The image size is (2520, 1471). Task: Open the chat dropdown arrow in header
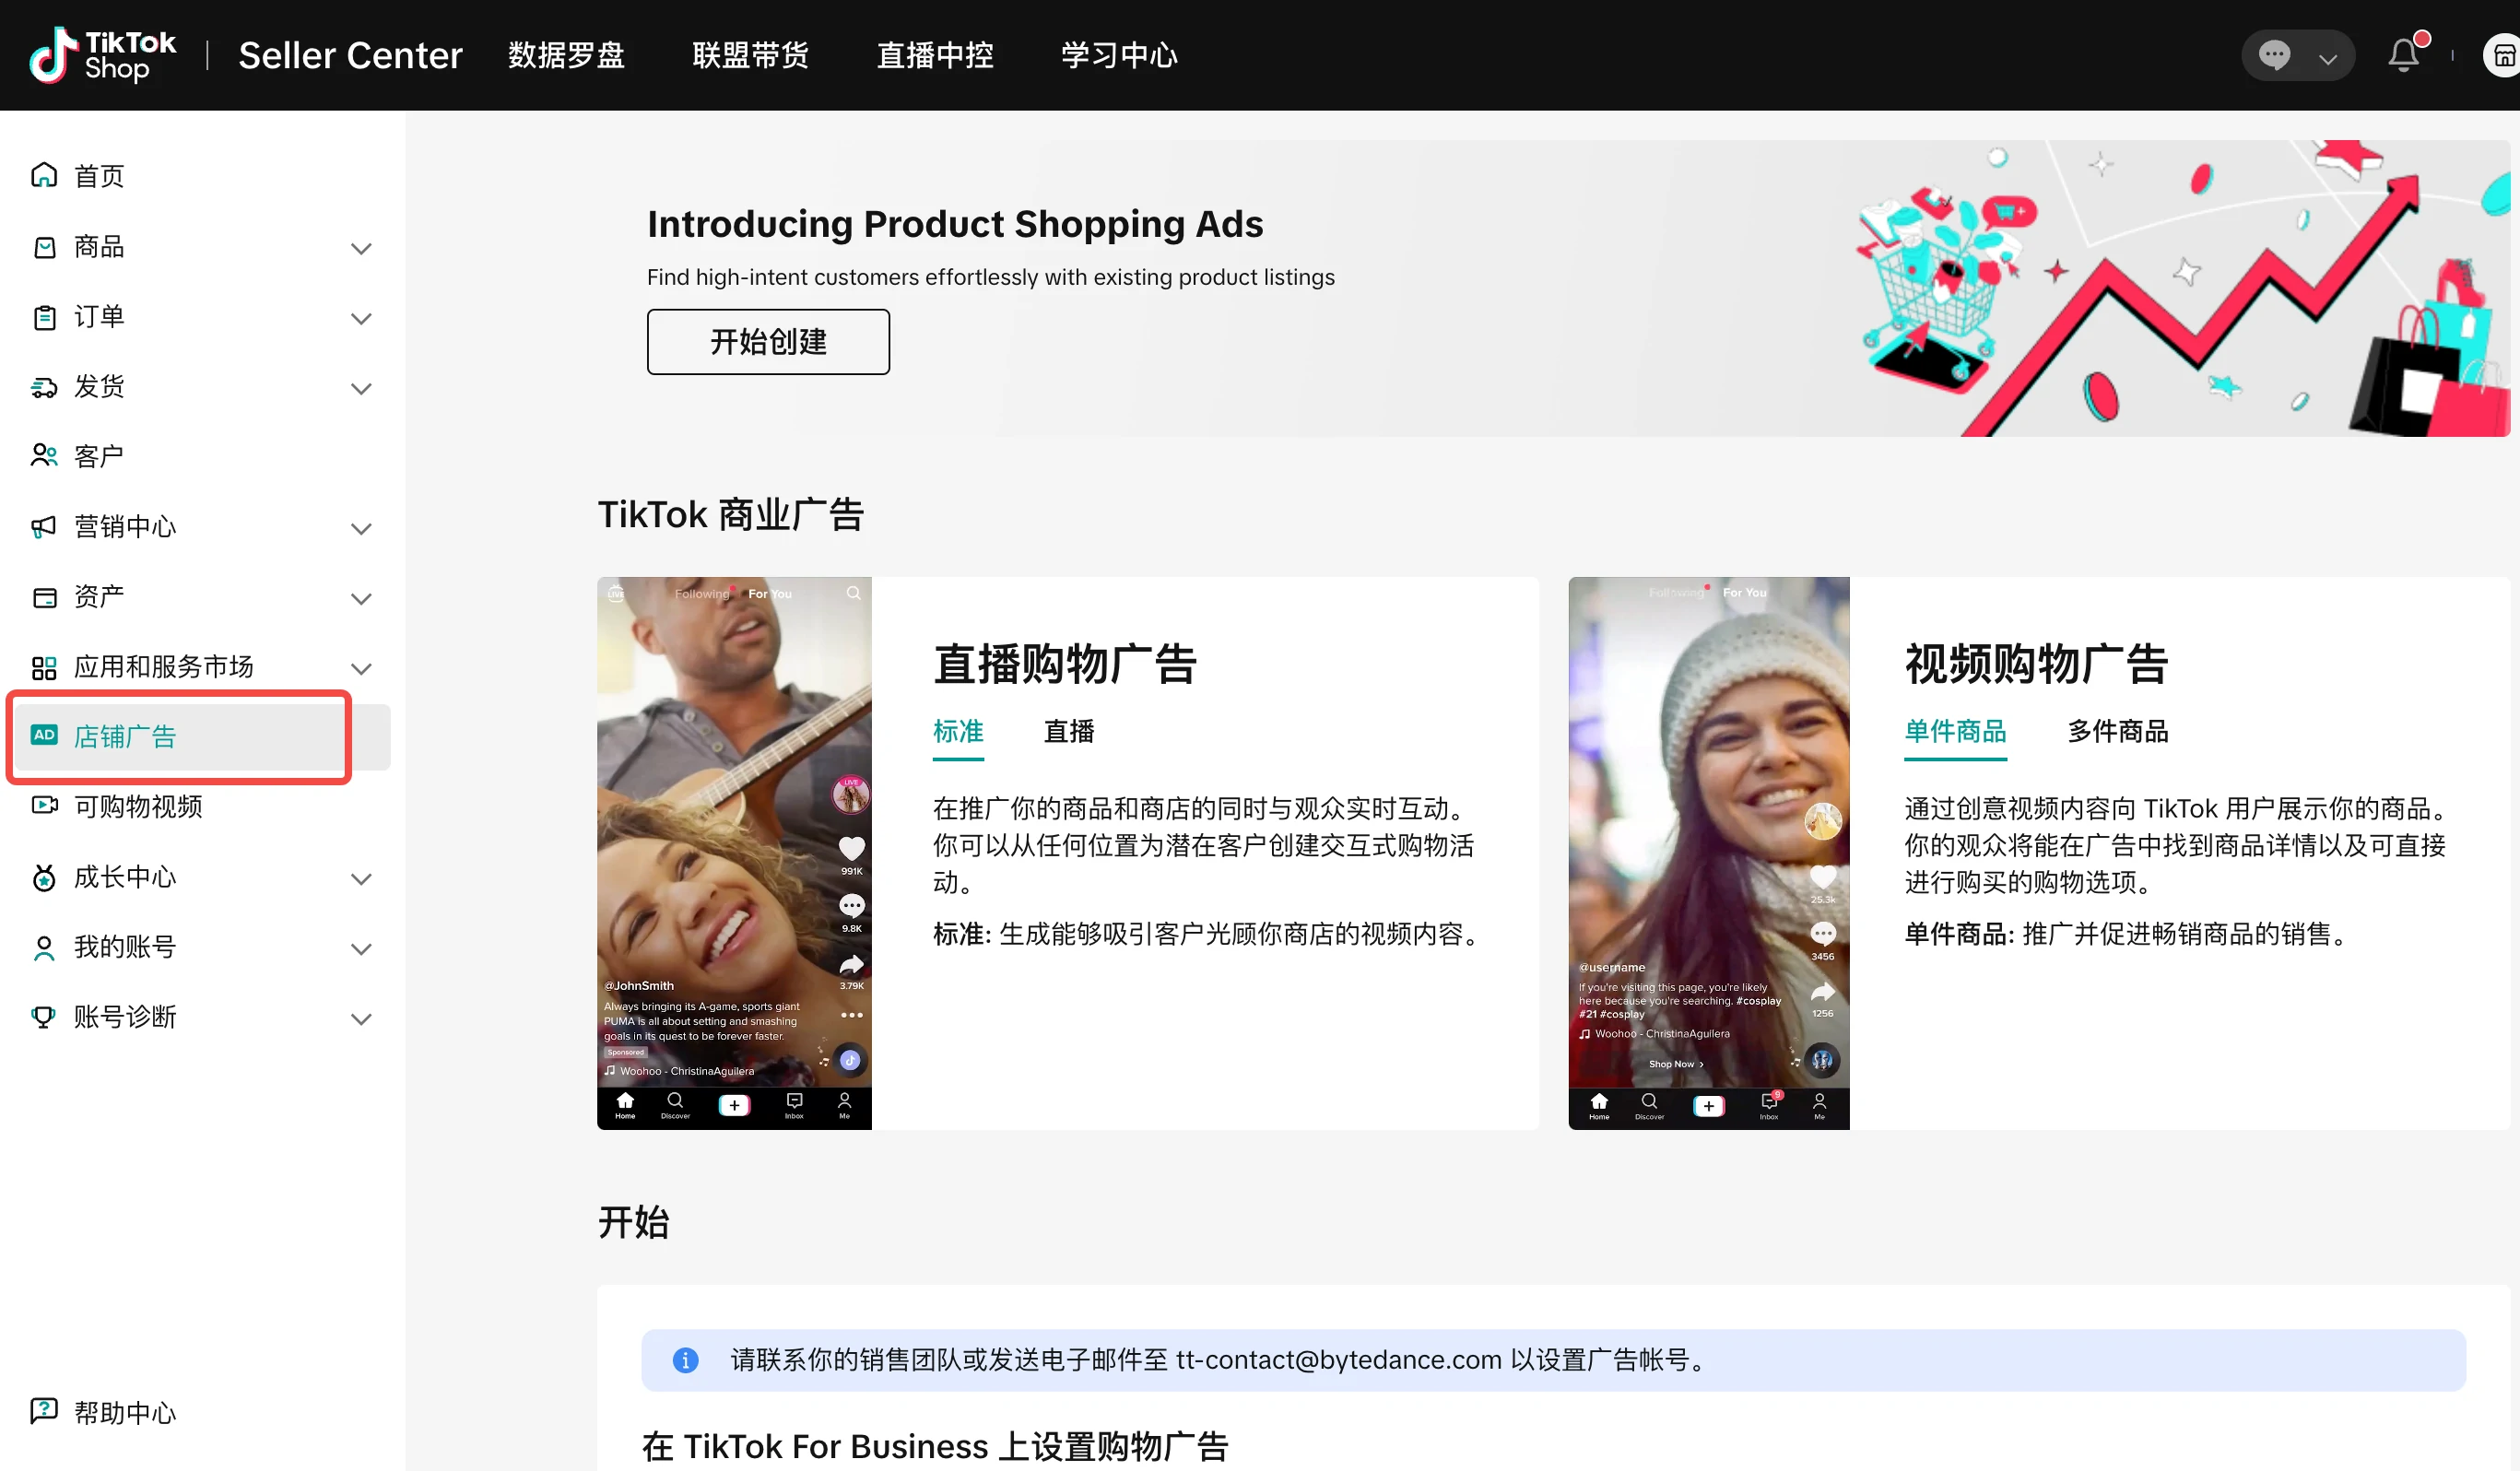coord(2328,58)
